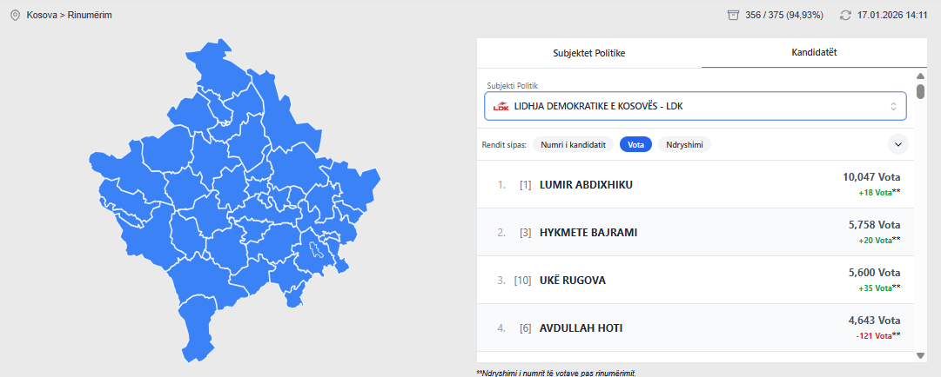Expand the round chevron beside sort options

click(x=897, y=144)
